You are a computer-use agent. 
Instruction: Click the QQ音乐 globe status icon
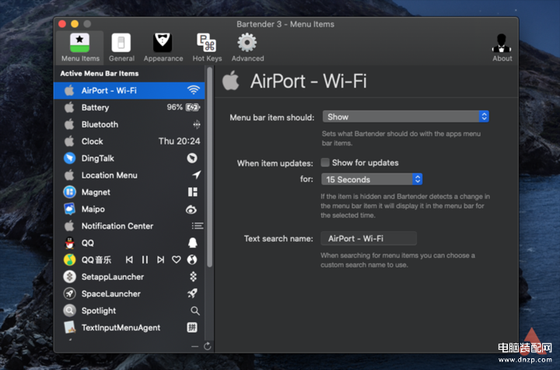[192, 260]
